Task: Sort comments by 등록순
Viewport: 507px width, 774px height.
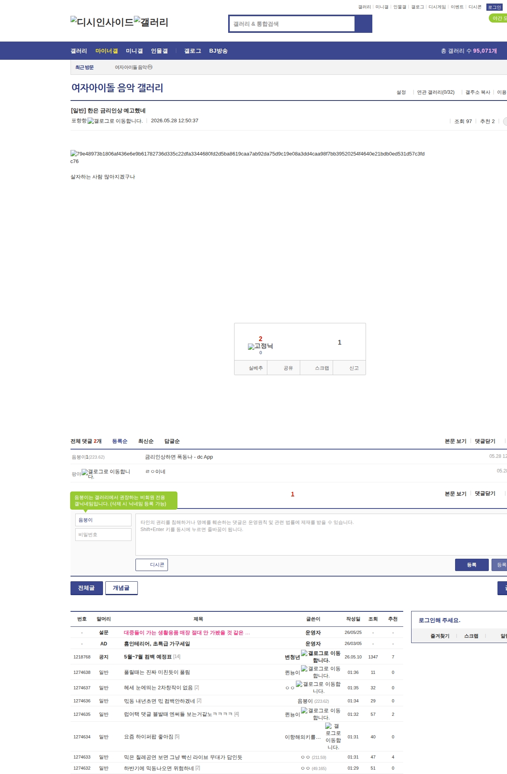Action: [x=120, y=441]
